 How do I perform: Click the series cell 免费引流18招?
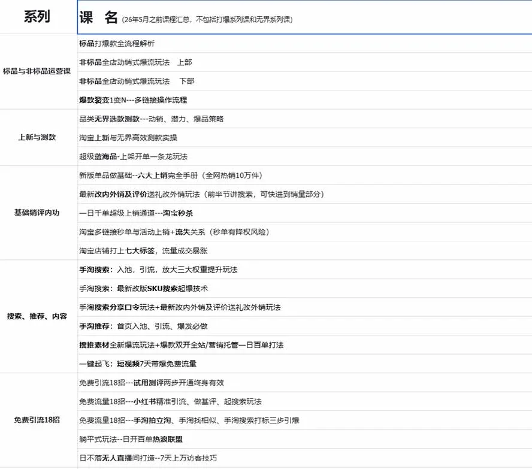[x=38, y=420]
